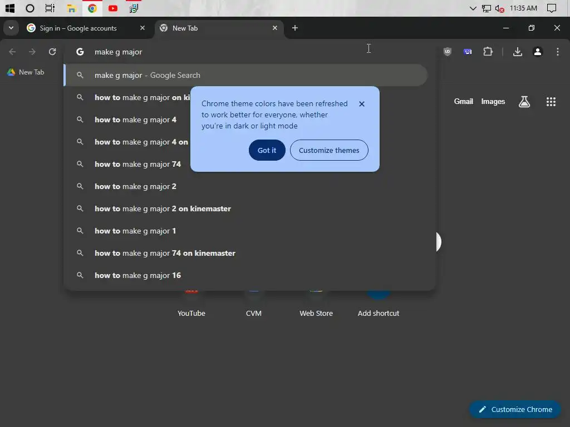Go forward to next page
This screenshot has height=427, width=570.
tap(32, 52)
